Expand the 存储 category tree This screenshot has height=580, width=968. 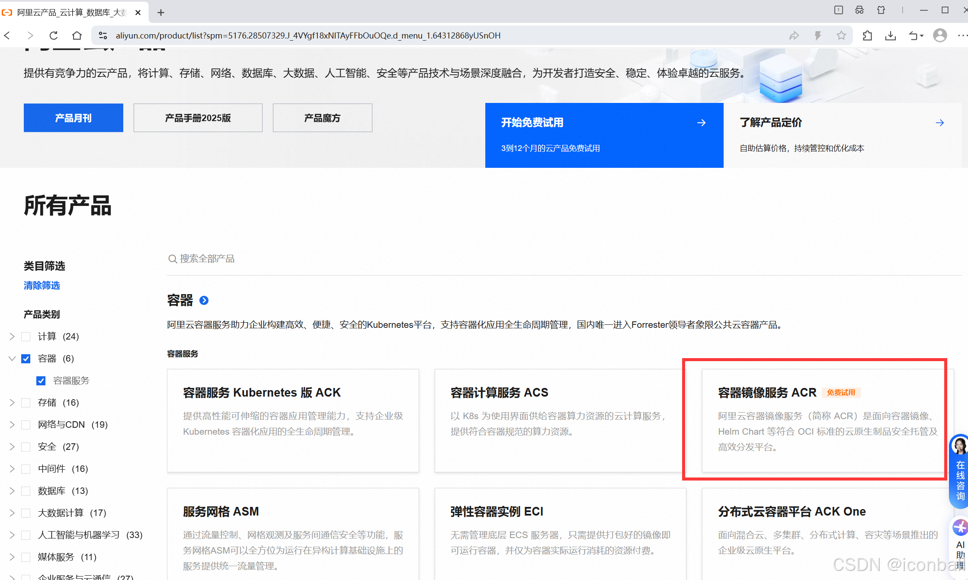click(x=12, y=403)
